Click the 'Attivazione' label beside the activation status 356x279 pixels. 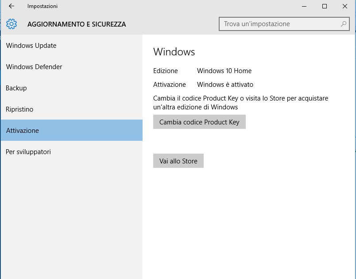coord(170,85)
